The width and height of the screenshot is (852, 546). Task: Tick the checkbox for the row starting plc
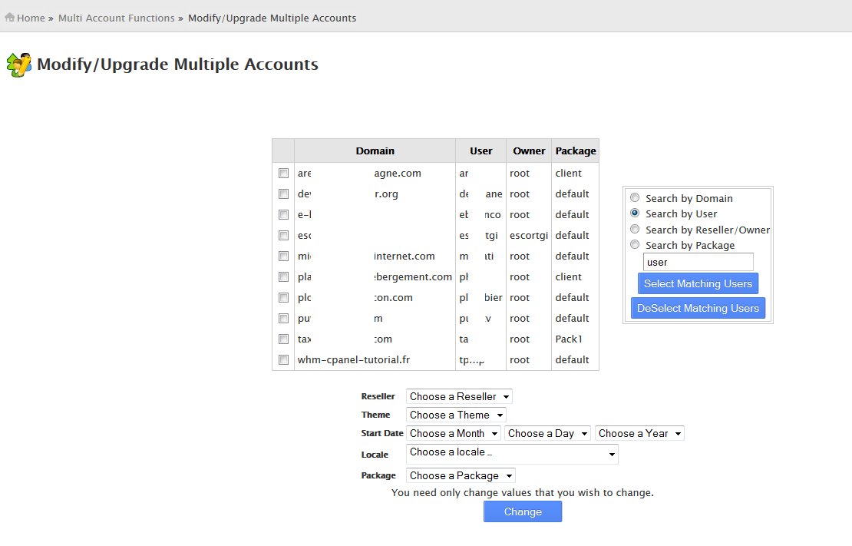click(x=284, y=297)
